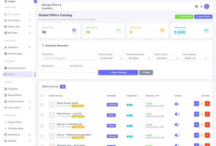Image resolution: width=216 pixels, height=146 pixels.
Task: Disable the Space Runner Install status toggle
Action: tap(177, 104)
